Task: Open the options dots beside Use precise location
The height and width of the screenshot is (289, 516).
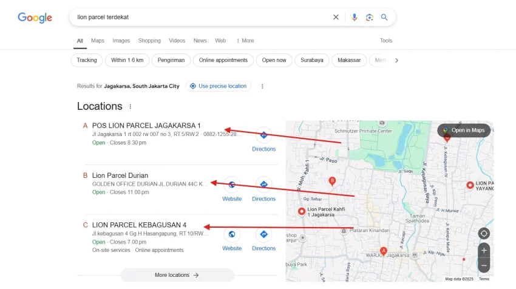Action: [x=262, y=86]
